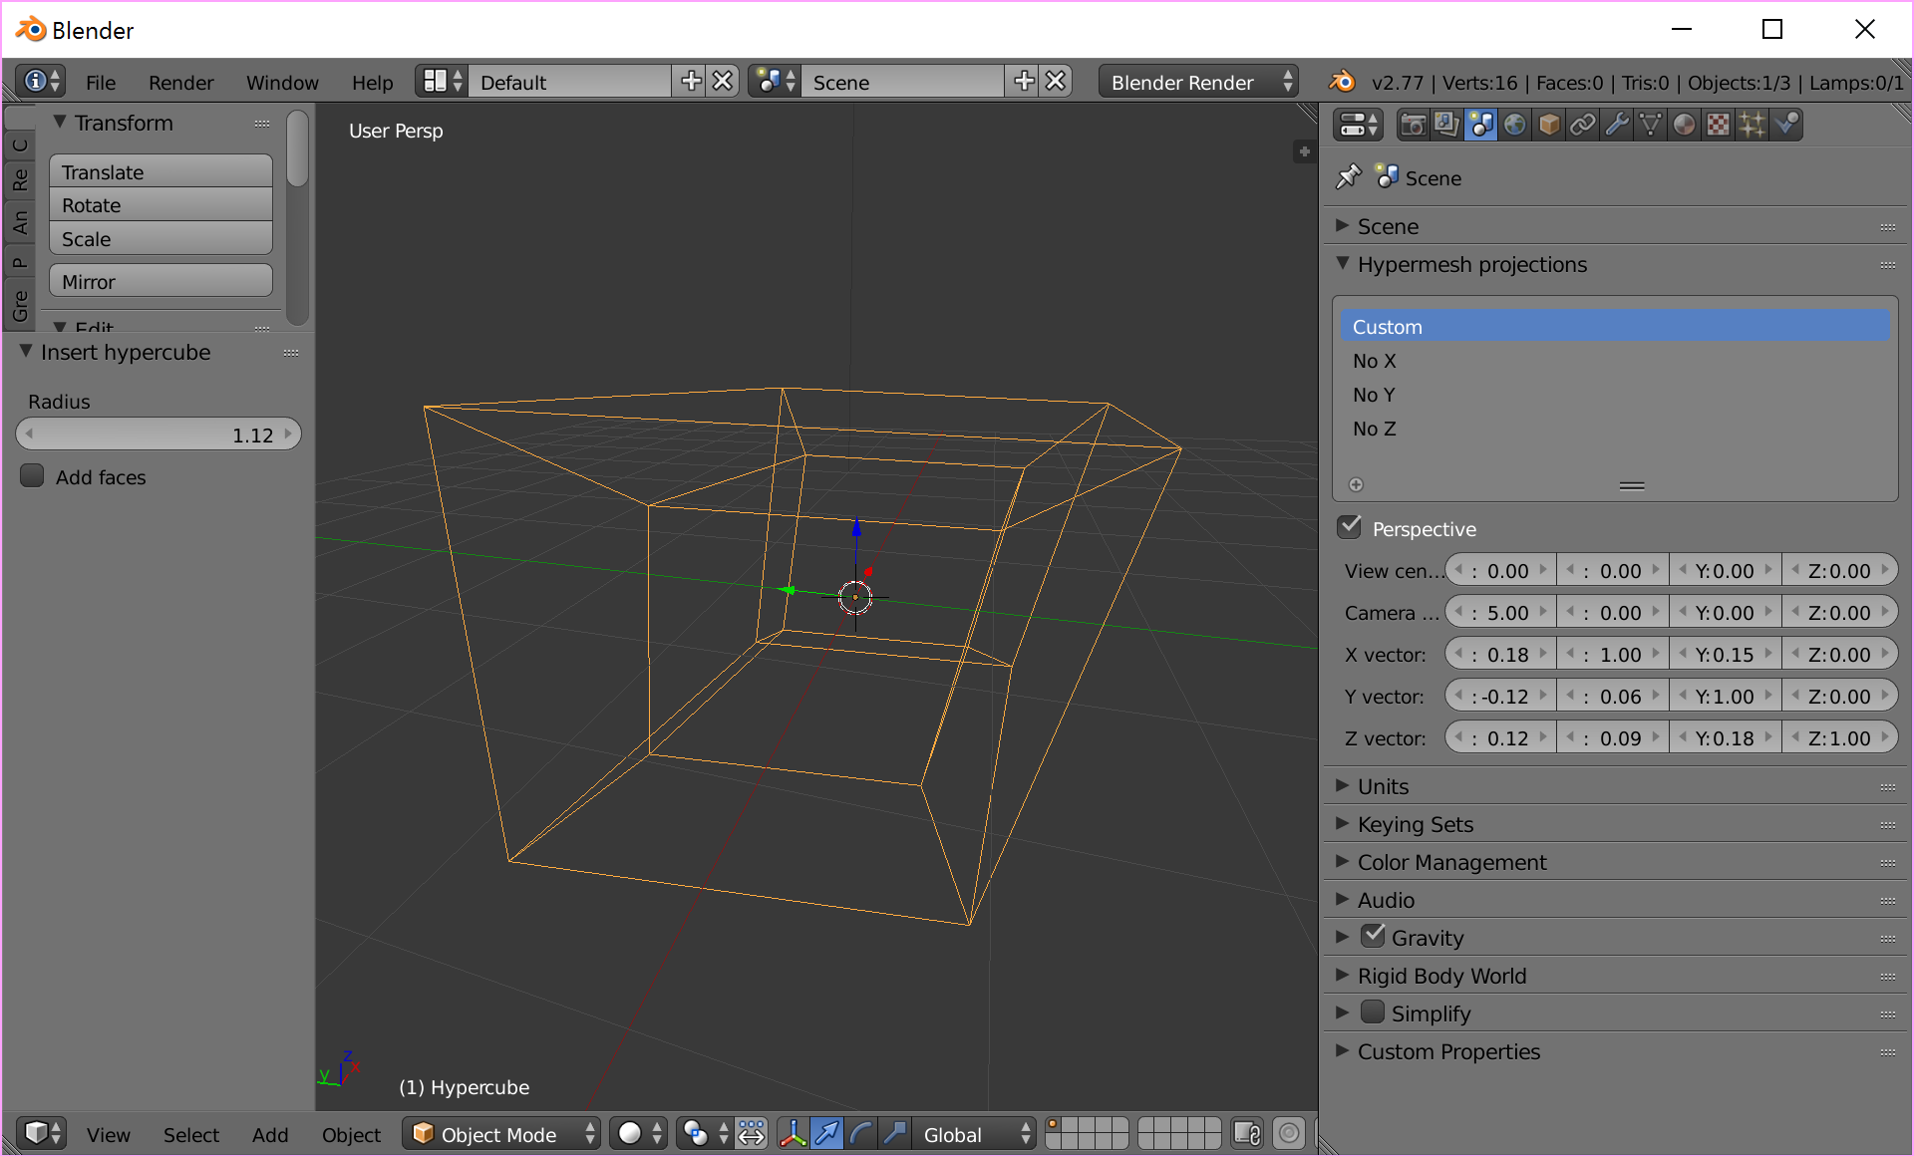Open the Object Mode dropdown
The width and height of the screenshot is (1914, 1156).
click(x=501, y=1134)
